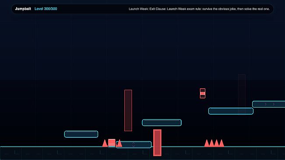Click the single spike left of the player

[105, 143]
